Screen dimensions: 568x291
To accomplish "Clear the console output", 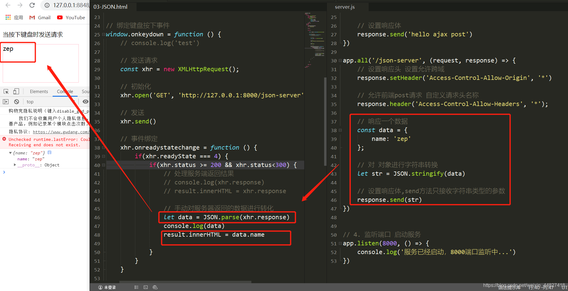I will click(17, 102).
